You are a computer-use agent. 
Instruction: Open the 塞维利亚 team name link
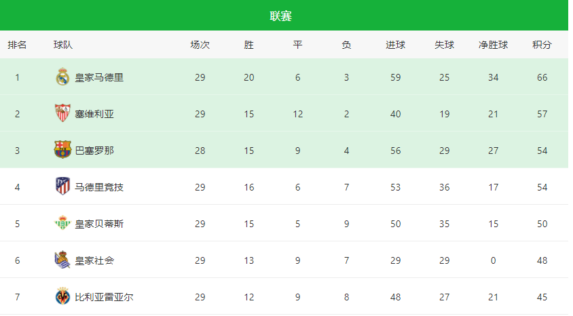click(94, 114)
